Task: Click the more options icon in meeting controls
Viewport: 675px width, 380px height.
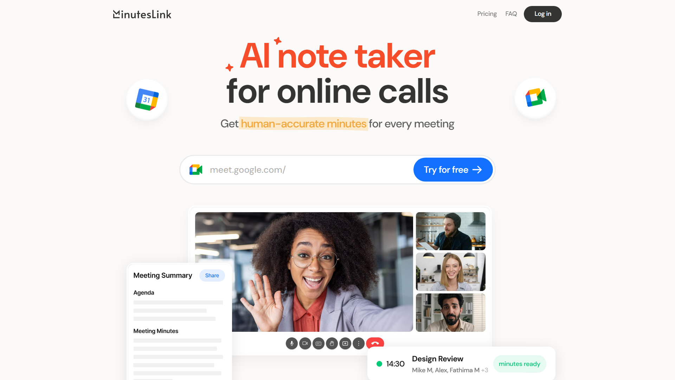Action: click(x=359, y=343)
